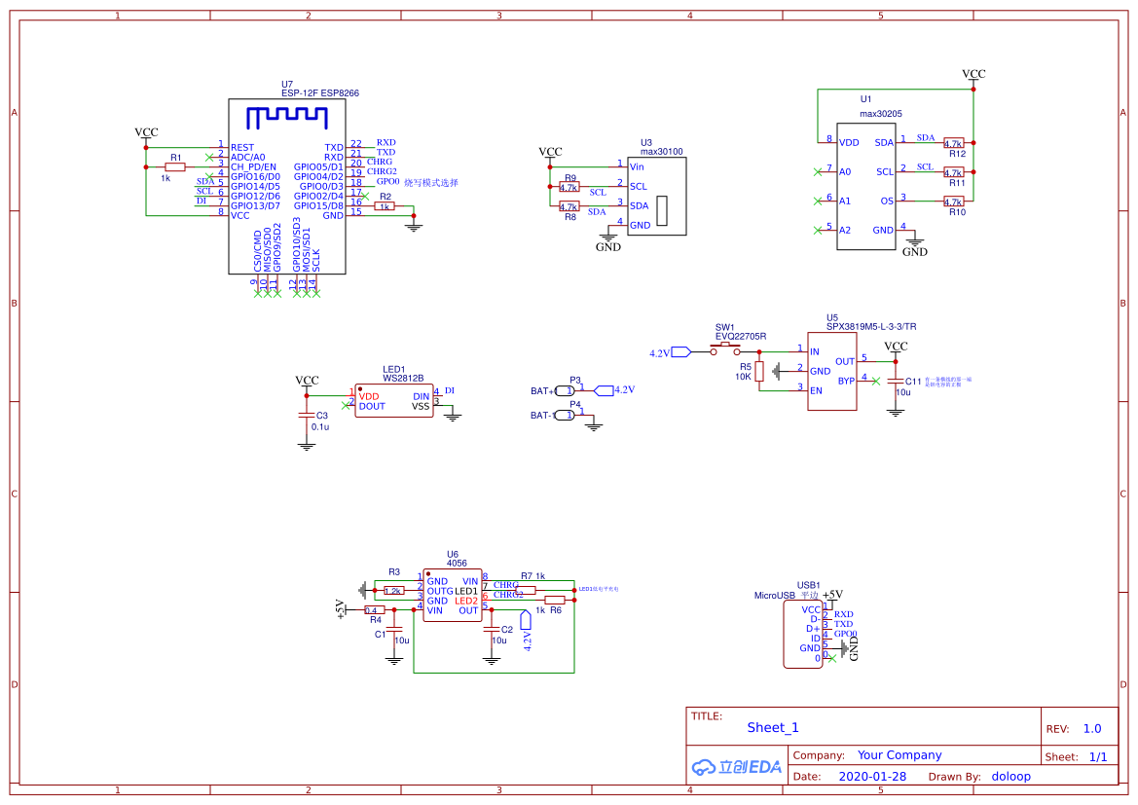Select the R8 4.7k resistor on SDA

point(569,207)
